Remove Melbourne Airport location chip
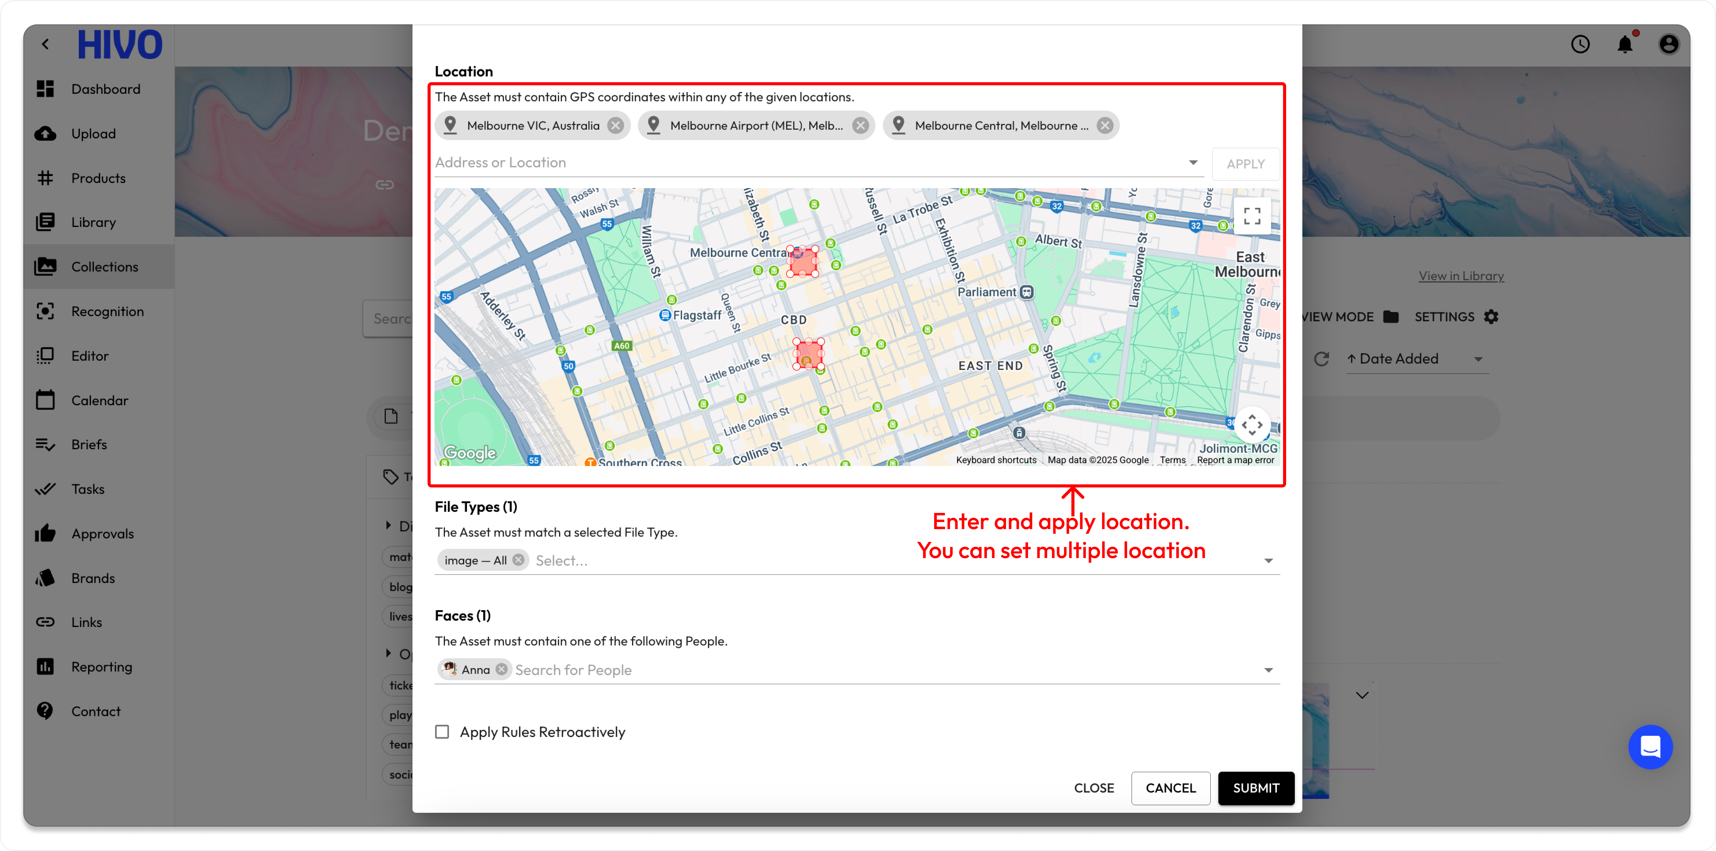 861,125
